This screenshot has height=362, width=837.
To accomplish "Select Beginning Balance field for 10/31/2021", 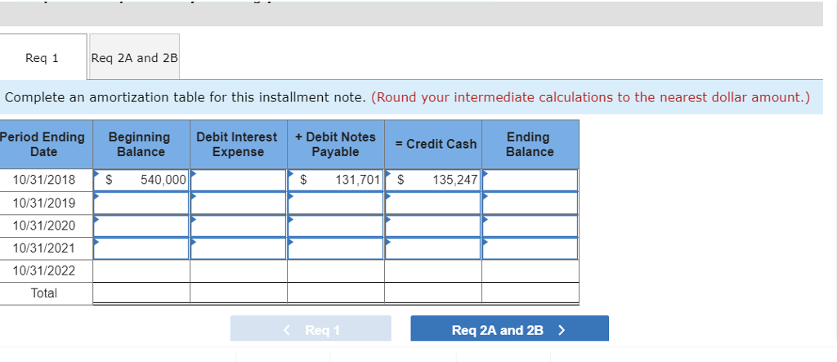I will [x=141, y=248].
